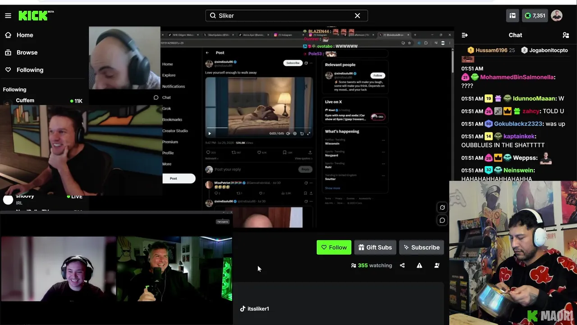Click Show more under What's happening
The height and width of the screenshot is (325, 577).
coord(333,188)
